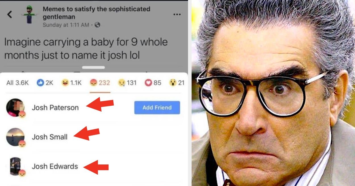355x186 pixels.
Task: Open Josh Edwards's profile name
Action: (55, 166)
